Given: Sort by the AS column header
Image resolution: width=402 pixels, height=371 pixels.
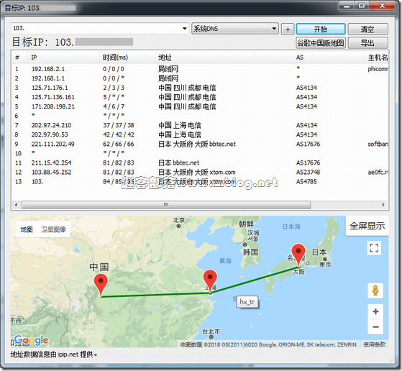Looking at the screenshot, I should coord(329,58).
